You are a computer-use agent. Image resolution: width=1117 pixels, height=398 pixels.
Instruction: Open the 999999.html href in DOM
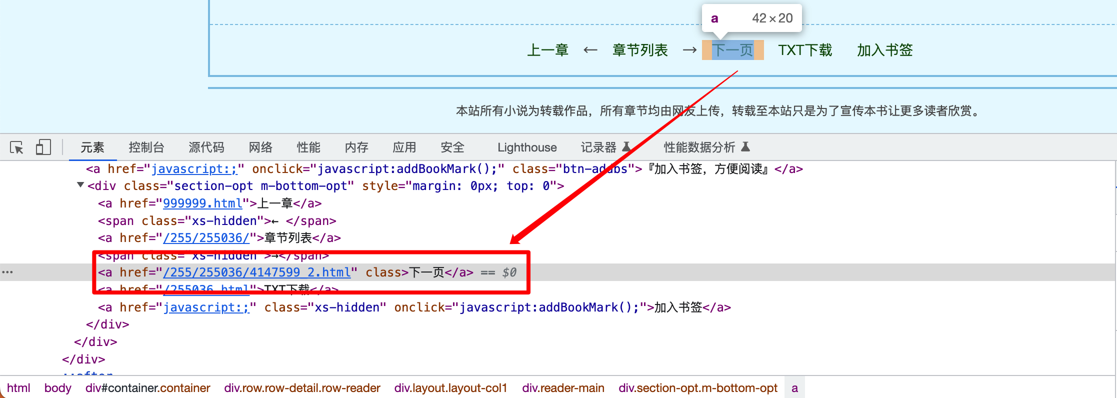[x=202, y=203]
